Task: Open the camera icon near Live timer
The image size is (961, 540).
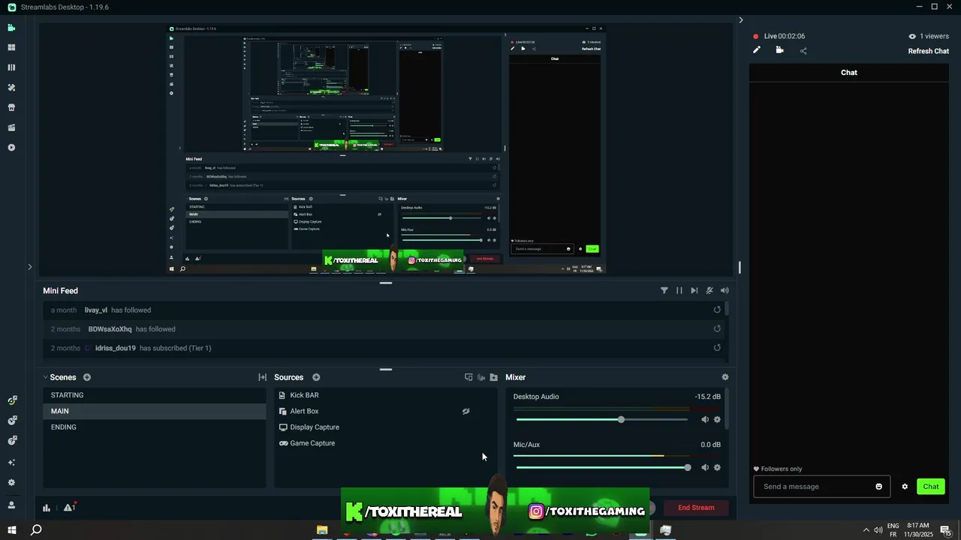Action: coord(779,50)
